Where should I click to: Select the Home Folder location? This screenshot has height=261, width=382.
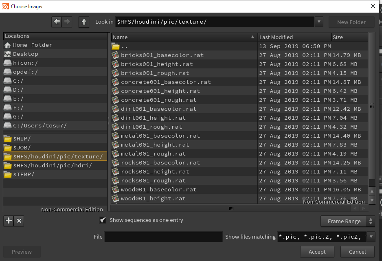[33, 45]
